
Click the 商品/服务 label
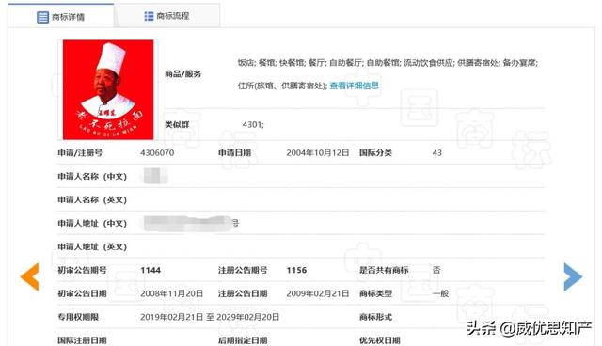pos(183,74)
